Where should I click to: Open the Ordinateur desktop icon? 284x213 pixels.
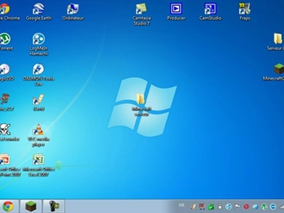(73, 12)
